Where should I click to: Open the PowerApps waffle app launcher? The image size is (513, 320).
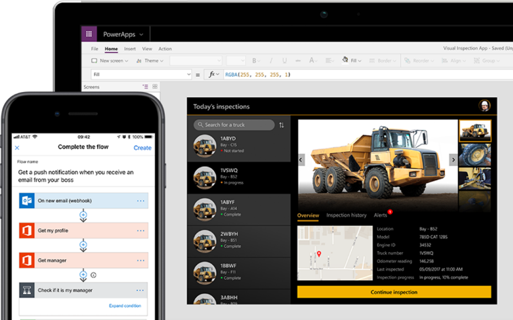pos(89,34)
